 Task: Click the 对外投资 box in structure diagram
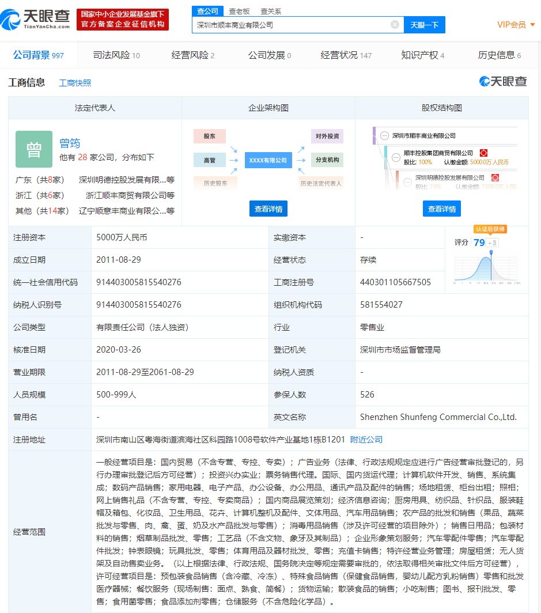(327, 136)
